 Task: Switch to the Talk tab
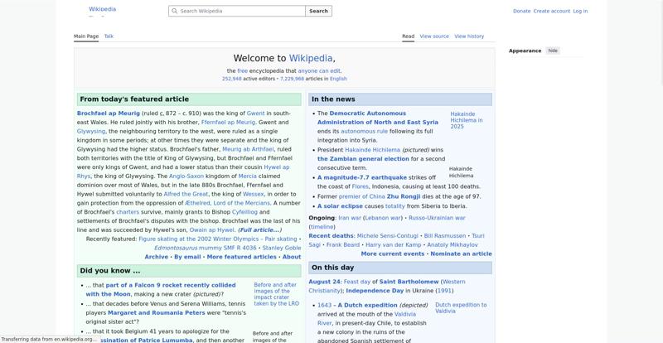pyautogui.click(x=109, y=36)
